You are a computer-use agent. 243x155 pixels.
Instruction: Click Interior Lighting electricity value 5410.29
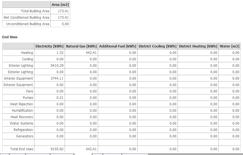(x=57, y=66)
